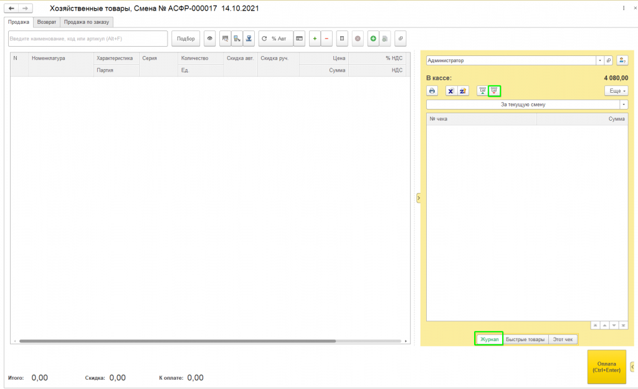
Task: Collapse the right panel with the side chevron
Action: [x=418, y=198]
